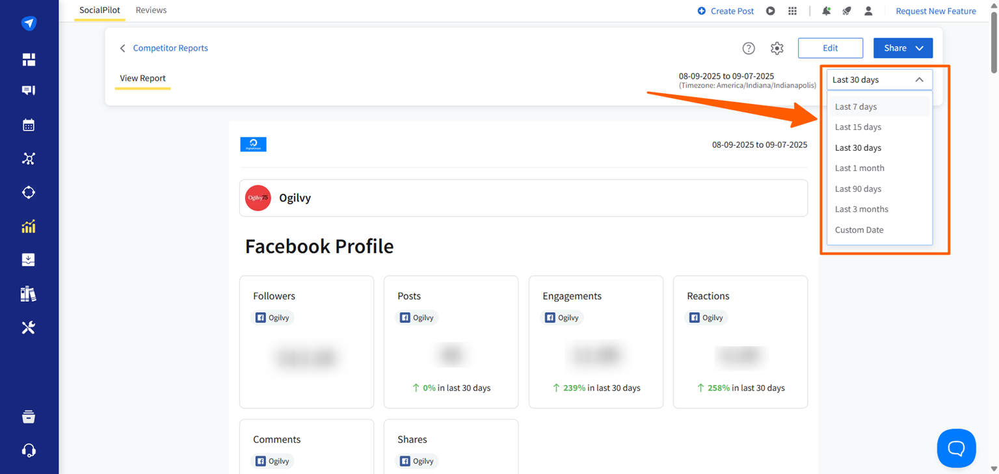Click the Facebook Profile heading

[319, 246]
